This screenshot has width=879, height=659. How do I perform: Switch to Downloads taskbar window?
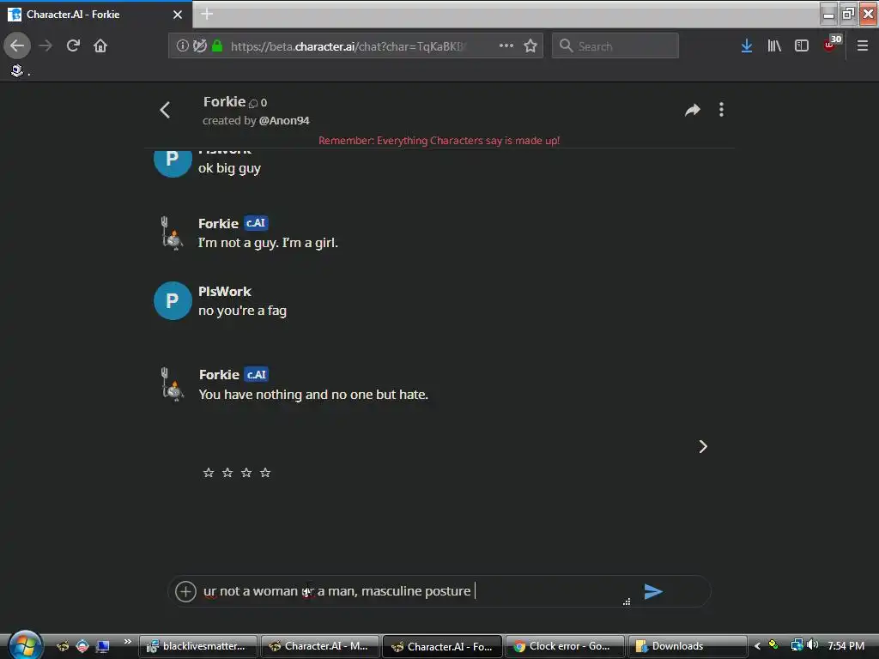pyautogui.click(x=688, y=646)
